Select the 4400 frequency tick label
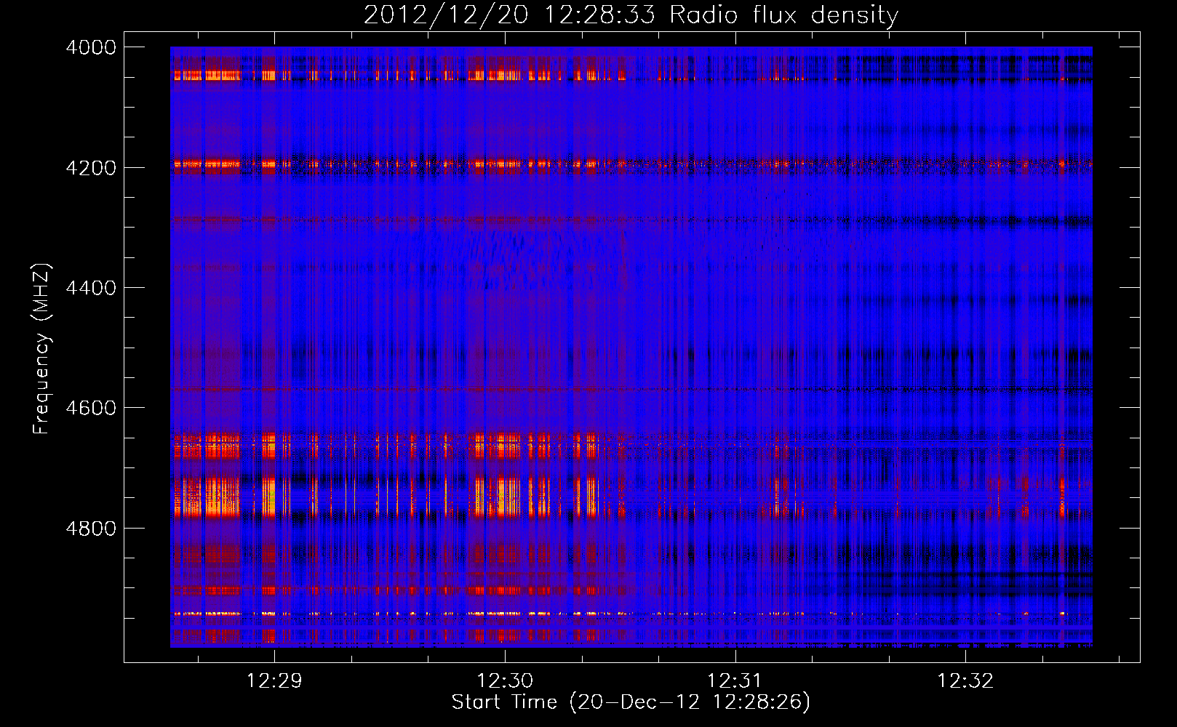Screen dimensions: 1177x727 (91, 288)
